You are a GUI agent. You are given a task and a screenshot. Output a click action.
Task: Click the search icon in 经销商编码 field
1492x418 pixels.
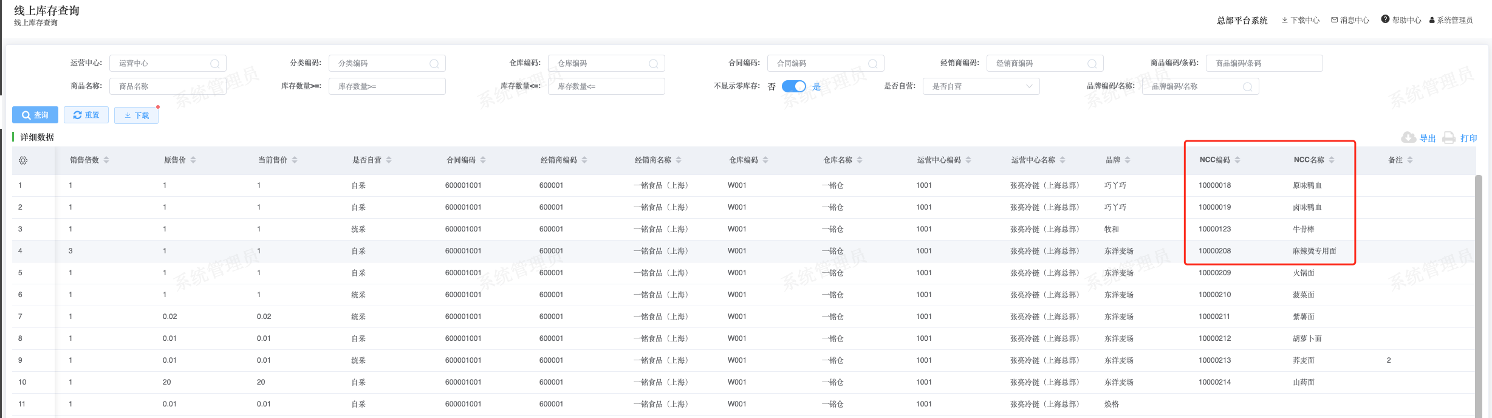1092,64
